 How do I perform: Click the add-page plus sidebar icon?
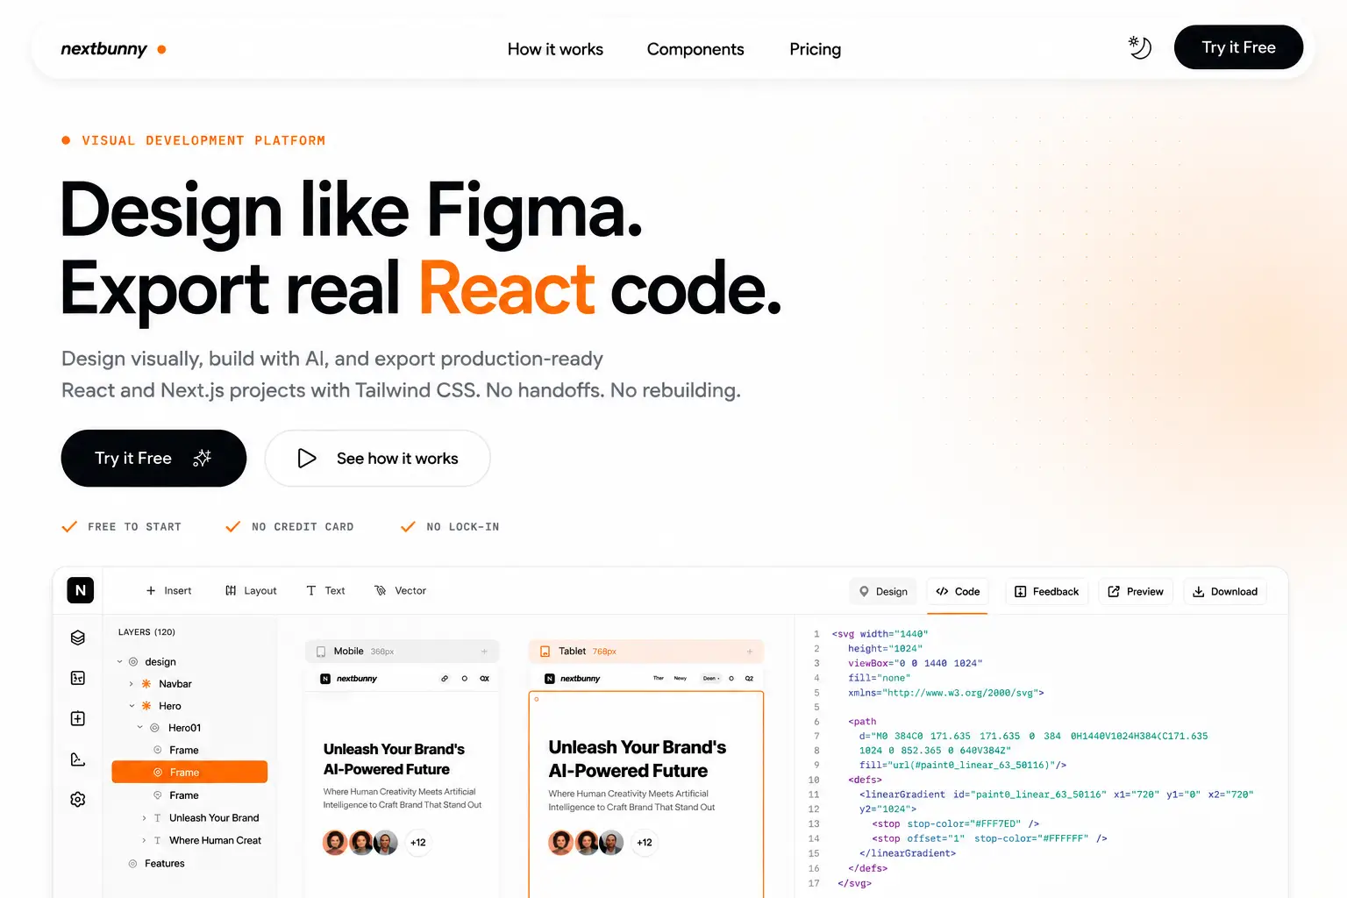tap(78, 718)
